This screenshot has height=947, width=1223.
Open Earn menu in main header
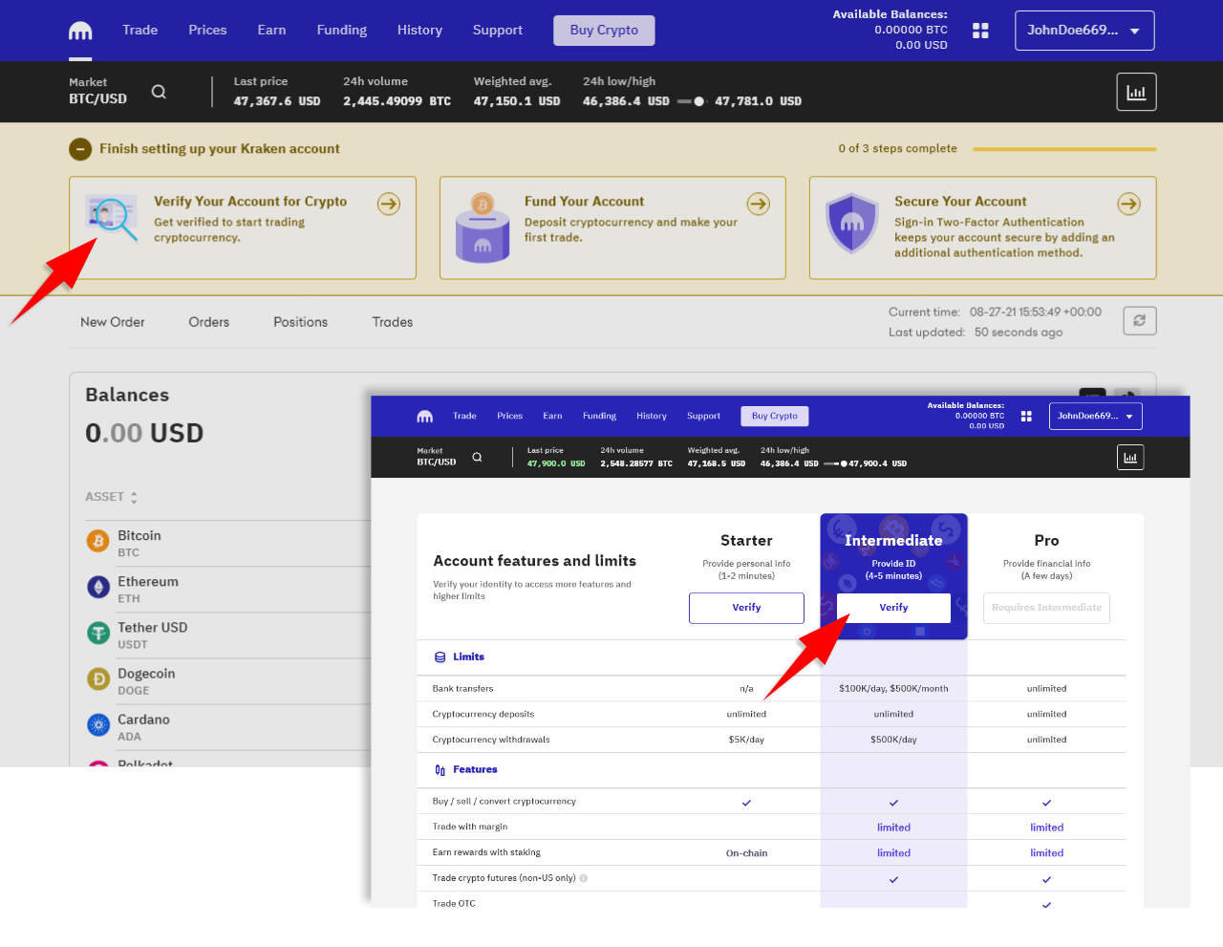click(271, 31)
